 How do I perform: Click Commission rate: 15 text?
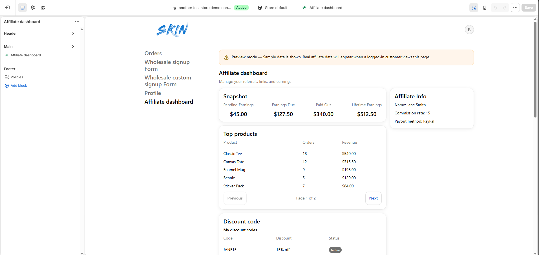[x=412, y=113]
